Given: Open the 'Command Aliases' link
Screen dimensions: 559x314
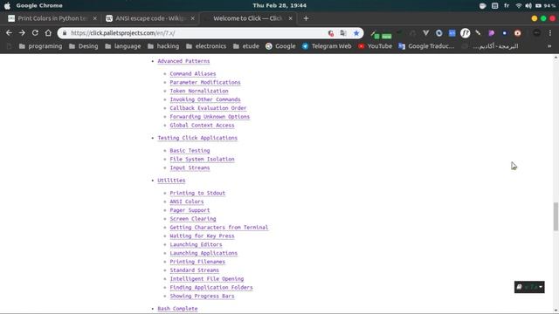Looking at the screenshot, I should click(193, 73).
